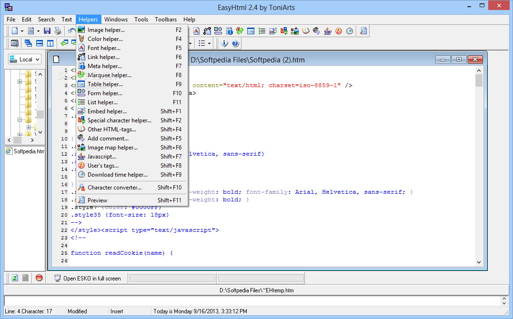Click the Marquee helper toolbar icon
Viewport: 513px width, 319px height.
pos(240,31)
